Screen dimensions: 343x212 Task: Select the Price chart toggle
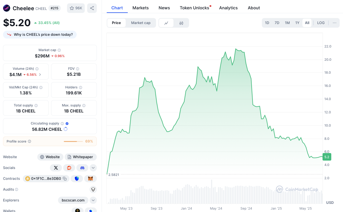tap(116, 23)
